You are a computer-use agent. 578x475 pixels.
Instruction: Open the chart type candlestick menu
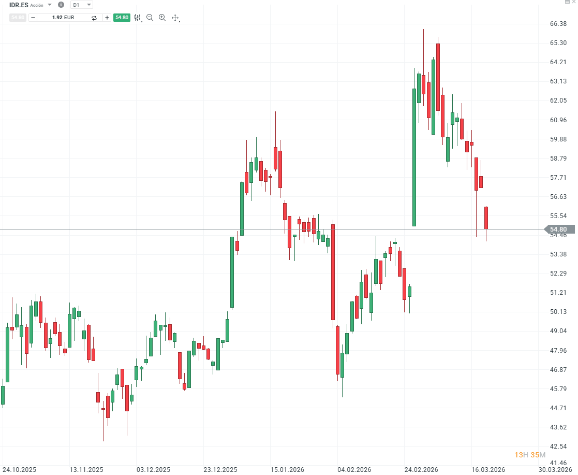point(138,18)
